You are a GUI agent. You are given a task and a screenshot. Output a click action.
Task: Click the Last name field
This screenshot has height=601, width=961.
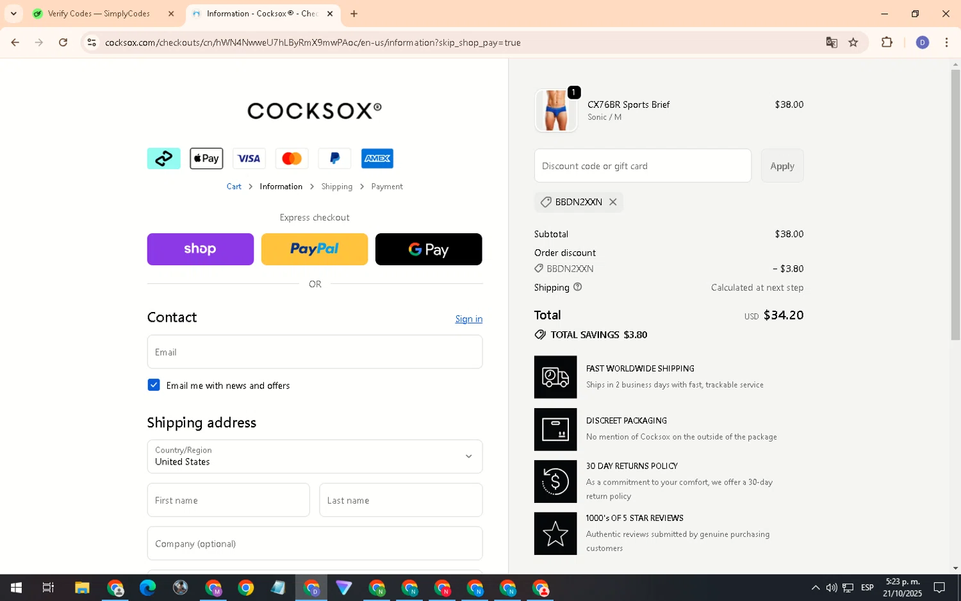point(401,500)
